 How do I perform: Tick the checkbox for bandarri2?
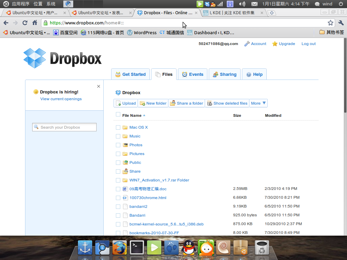[x=118, y=207]
